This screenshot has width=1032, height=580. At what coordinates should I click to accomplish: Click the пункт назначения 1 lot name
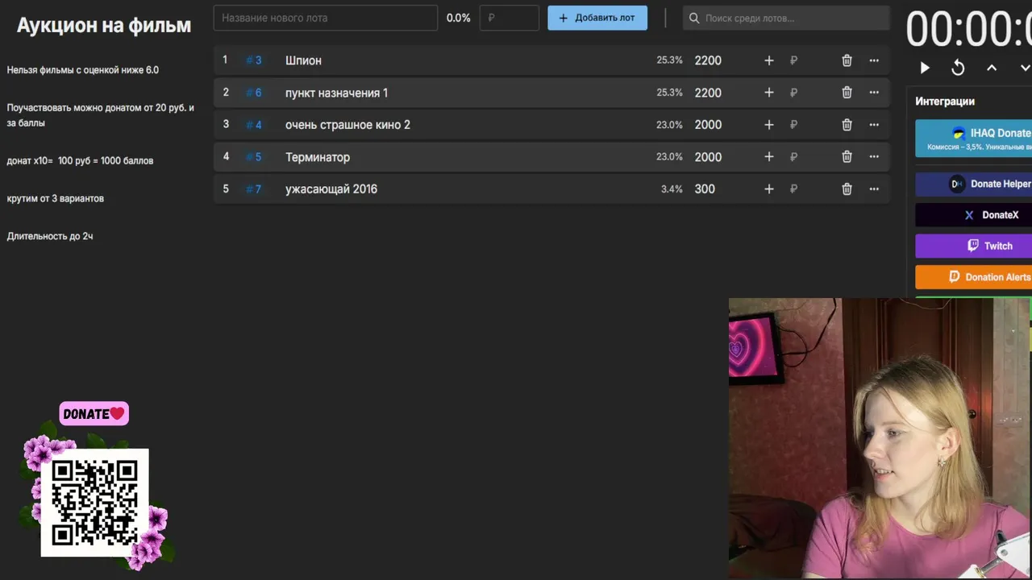click(x=336, y=93)
